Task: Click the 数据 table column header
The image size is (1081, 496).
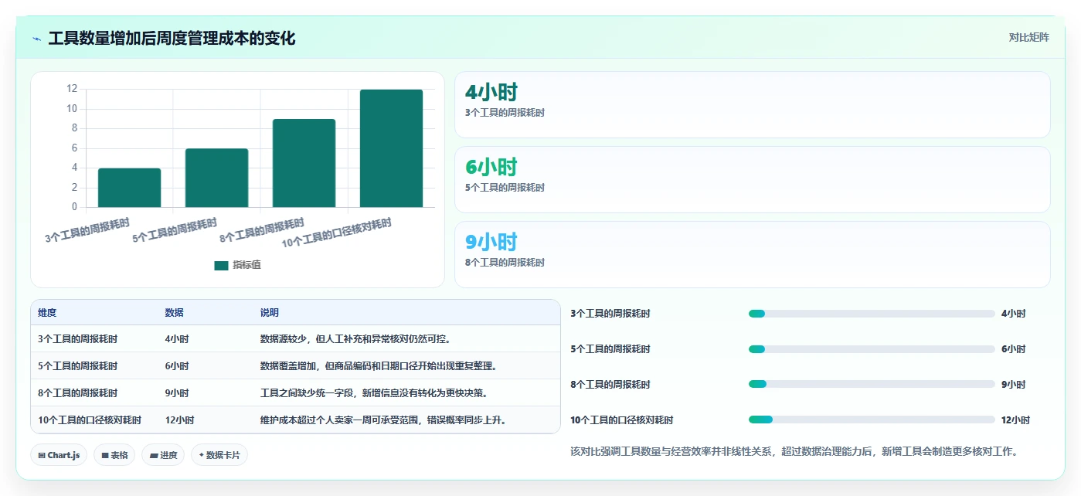Action: [174, 313]
